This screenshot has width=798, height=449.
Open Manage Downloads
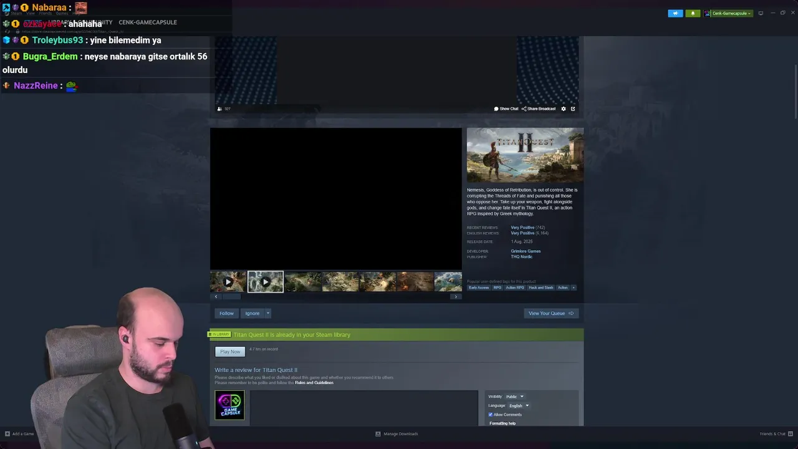point(397,434)
